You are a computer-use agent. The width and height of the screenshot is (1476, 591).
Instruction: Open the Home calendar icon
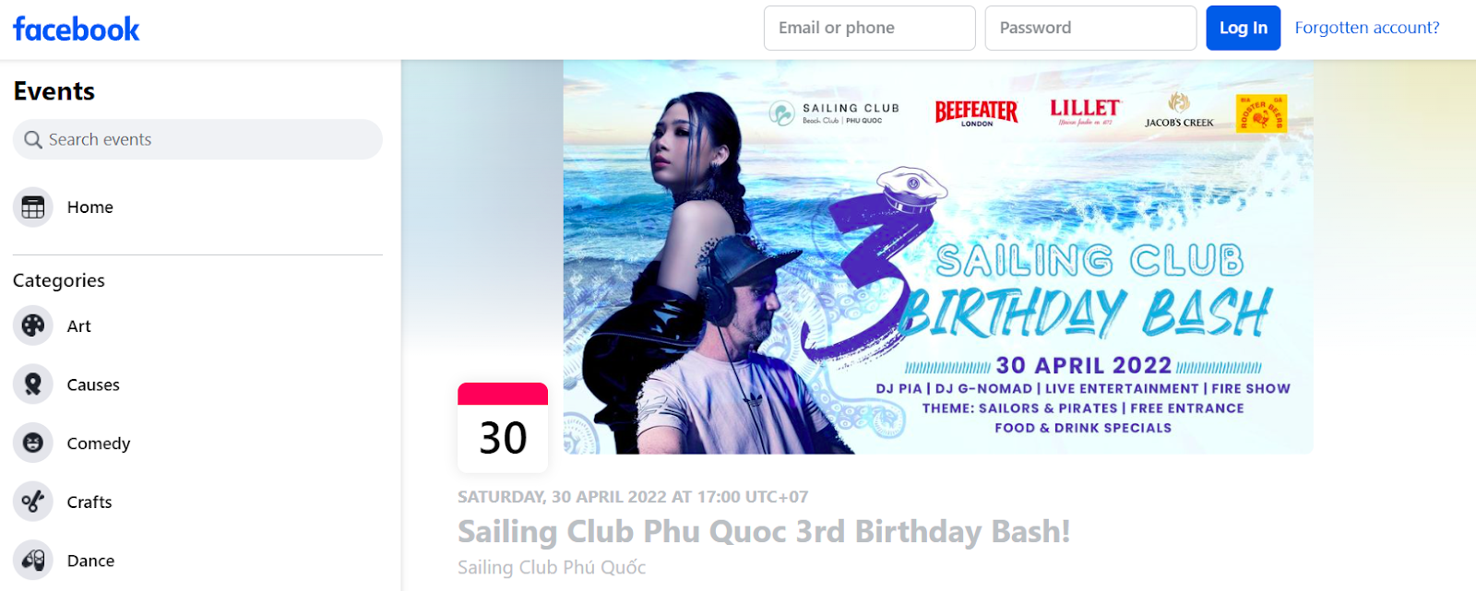point(33,207)
